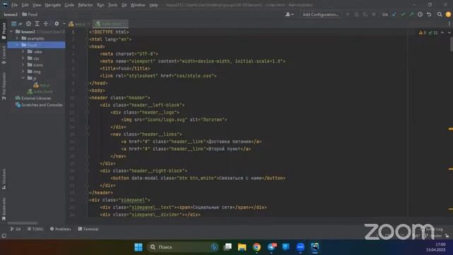Open the Problems tool window
Viewport: 453px width, 255px height.
coord(60,229)
